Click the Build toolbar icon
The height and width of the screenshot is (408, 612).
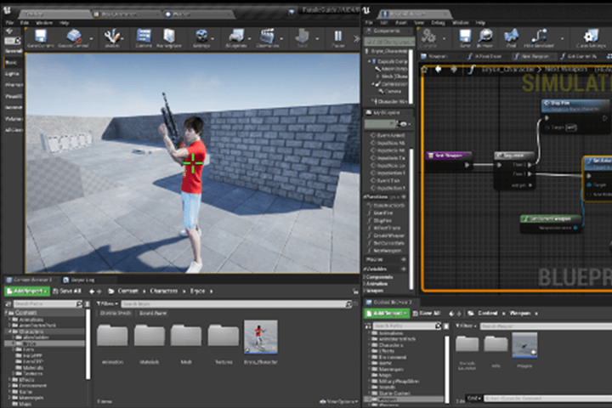302,38
